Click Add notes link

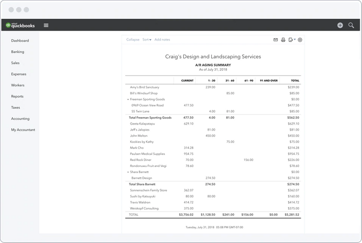[162, 40]
